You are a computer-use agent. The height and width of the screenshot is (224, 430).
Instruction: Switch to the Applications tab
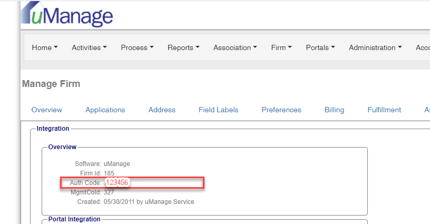[105, 110]
